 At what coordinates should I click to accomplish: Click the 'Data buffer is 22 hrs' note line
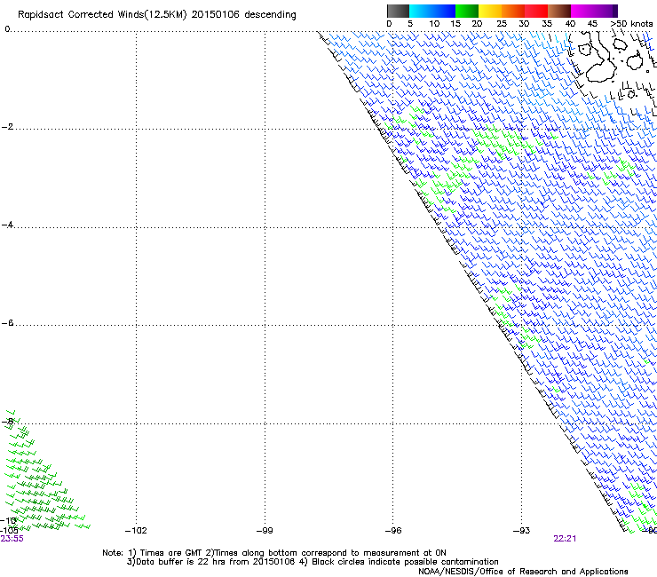coord(313,562)
